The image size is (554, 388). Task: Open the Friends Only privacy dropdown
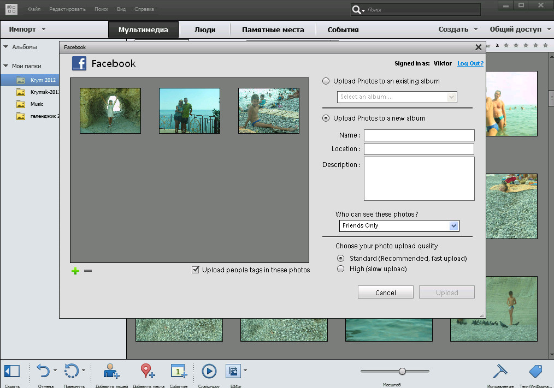click(399, 225)
